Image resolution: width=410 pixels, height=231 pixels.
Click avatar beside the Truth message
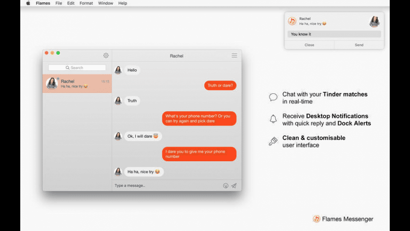coord(118,101)
